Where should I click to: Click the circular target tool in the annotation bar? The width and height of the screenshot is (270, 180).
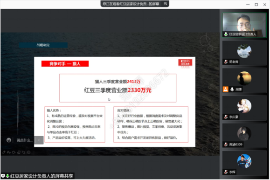(x=29, y=152)
